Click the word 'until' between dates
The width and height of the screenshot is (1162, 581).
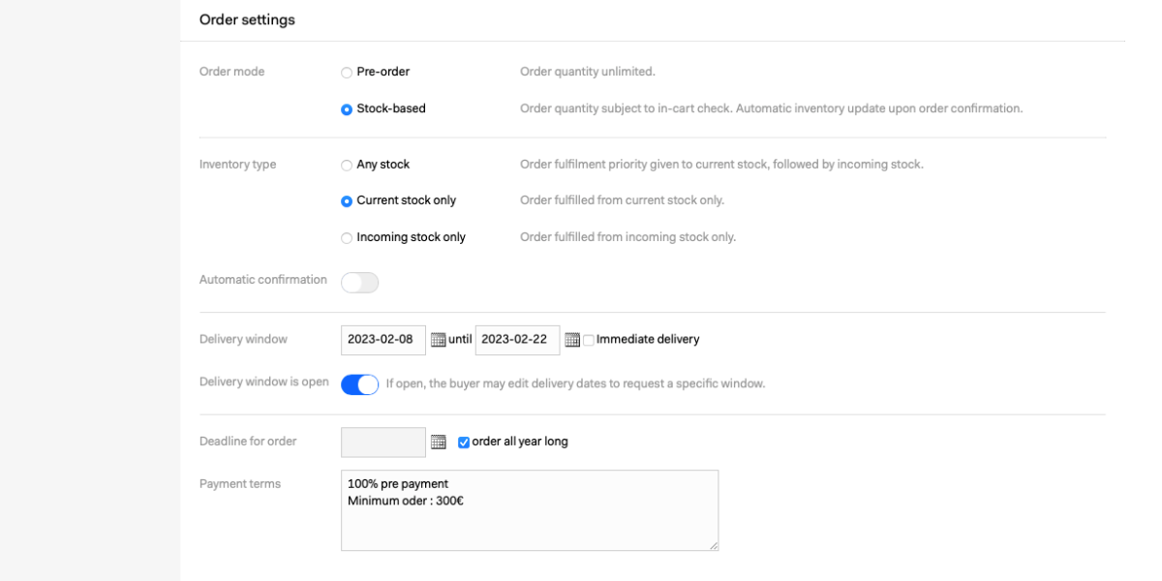(x=460, y=340)
